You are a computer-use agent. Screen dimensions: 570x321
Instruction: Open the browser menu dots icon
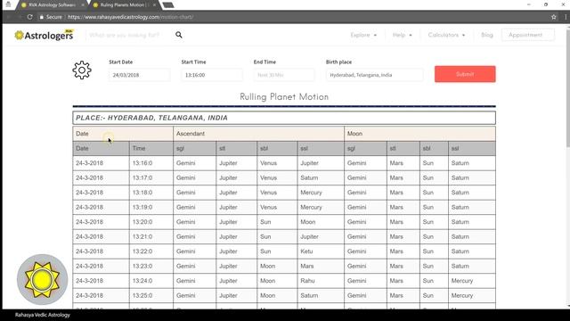[x=566, y=17]
